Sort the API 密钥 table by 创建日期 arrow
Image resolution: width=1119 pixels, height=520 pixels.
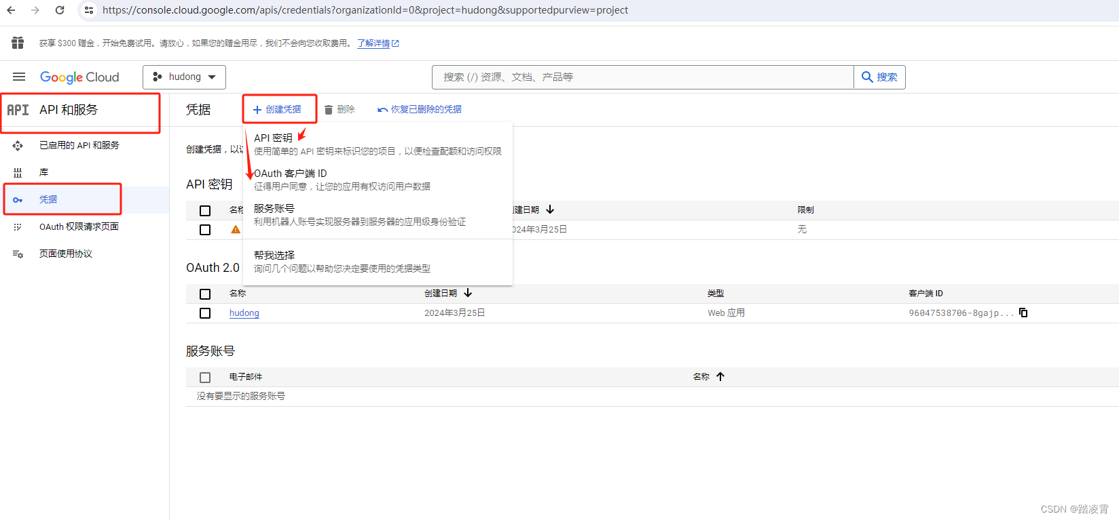click(x=550, y=209)
